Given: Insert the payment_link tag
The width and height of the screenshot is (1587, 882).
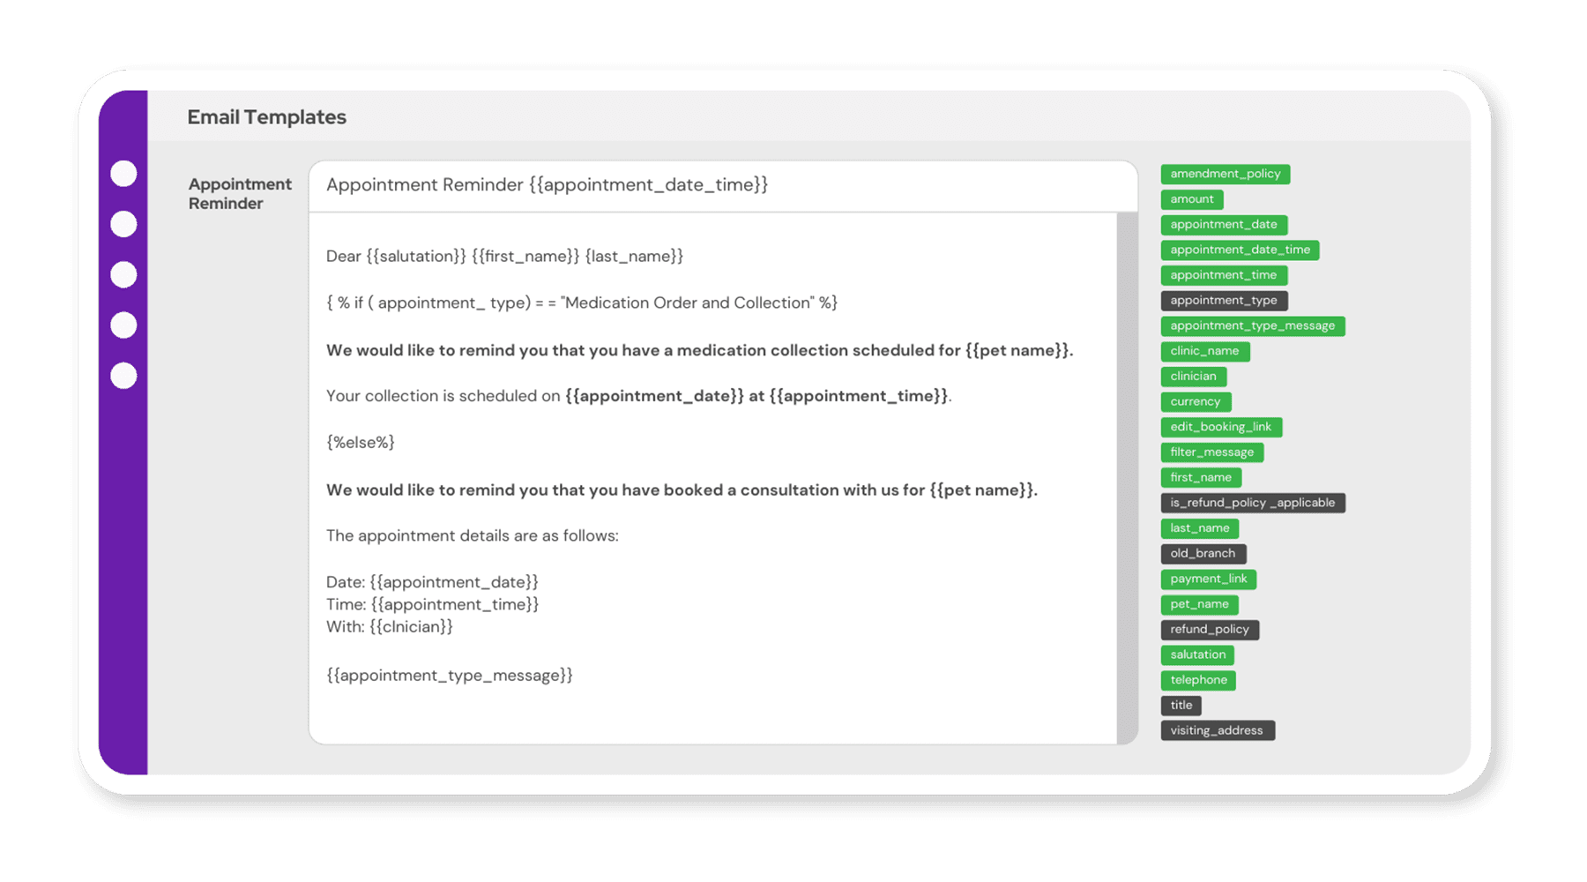Looking at the screenshot, I should [1208, 579].
